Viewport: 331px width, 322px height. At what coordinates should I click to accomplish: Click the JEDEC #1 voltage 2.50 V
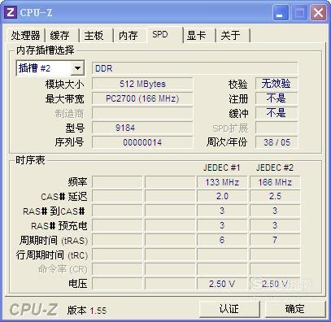[222, 284]
